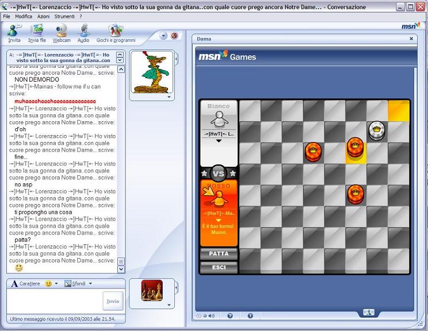Start the Webcam feature

click(x=62, y=33)
